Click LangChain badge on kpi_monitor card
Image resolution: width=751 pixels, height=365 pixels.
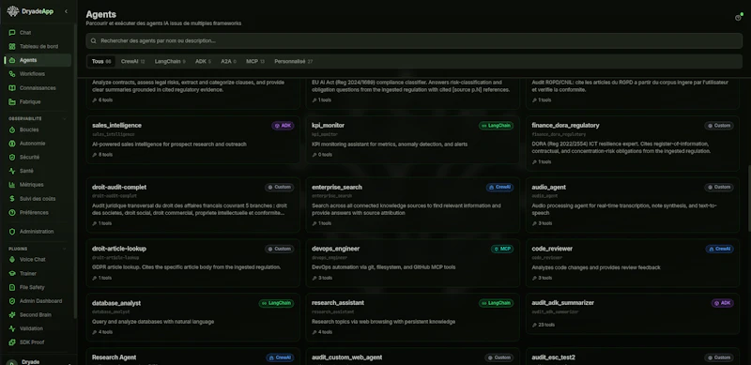click(x=497, y=126)
